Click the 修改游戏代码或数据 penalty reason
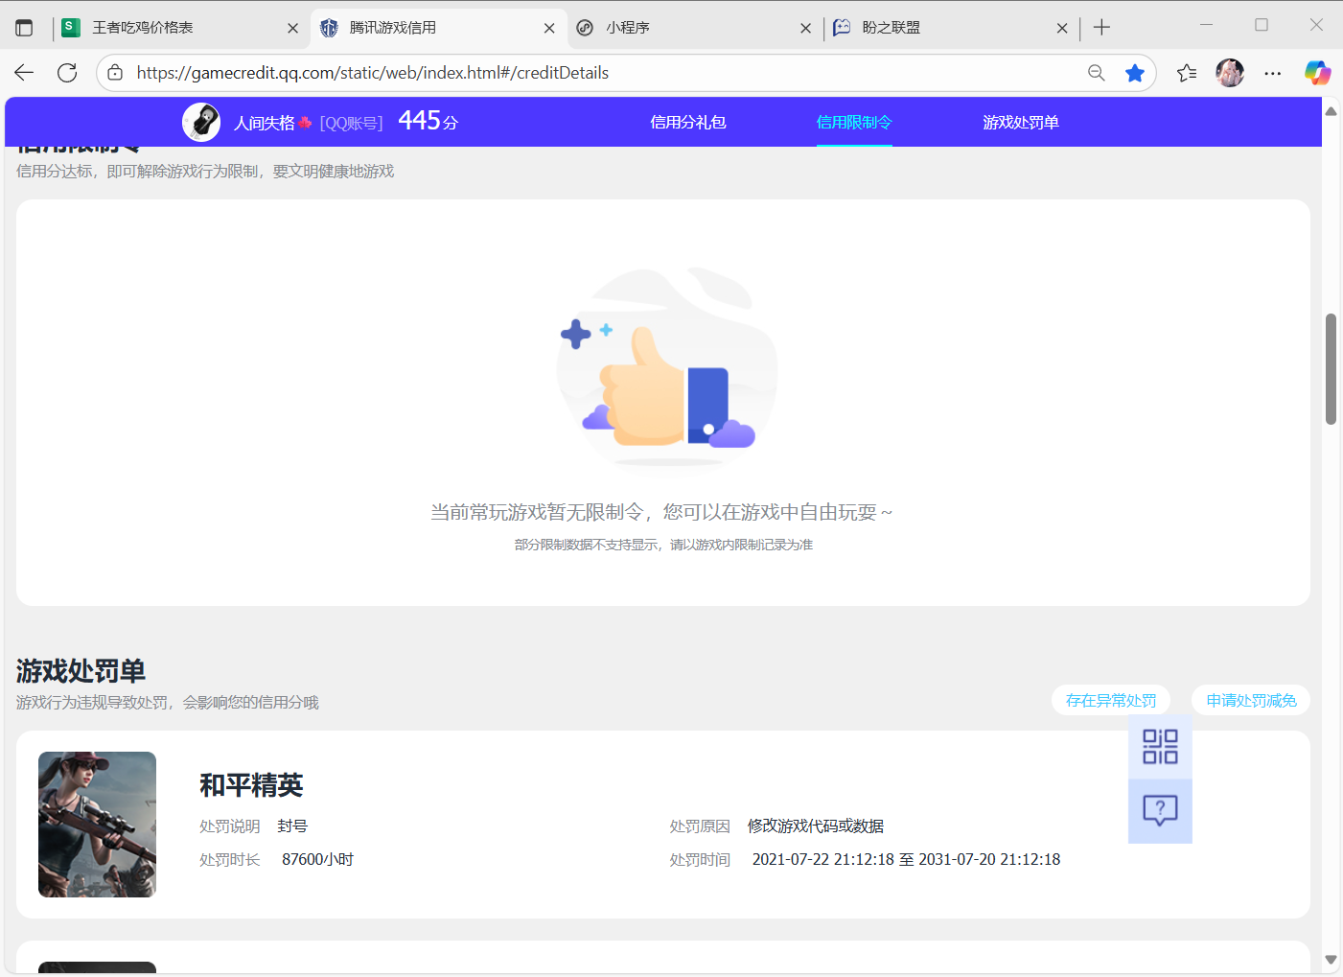The image size is (1343, 977). point(816,826)
